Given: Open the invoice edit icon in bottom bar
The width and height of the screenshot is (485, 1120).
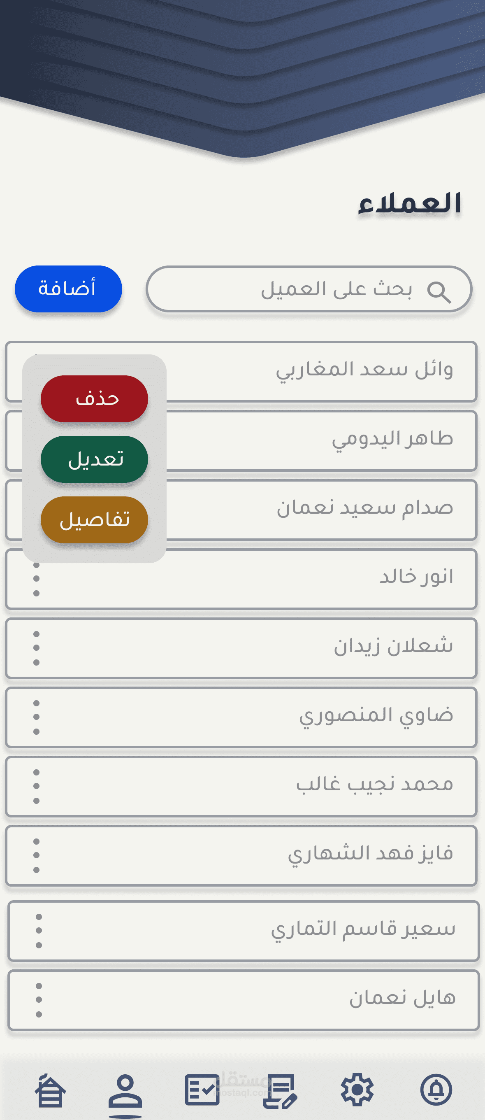Looking at the screenshot, I should pyautogui.click(x=280, y=1091).
